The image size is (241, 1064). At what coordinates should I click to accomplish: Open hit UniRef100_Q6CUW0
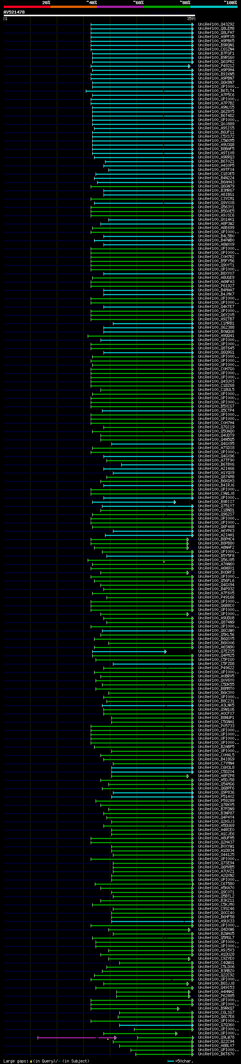[x=216, y=630]
